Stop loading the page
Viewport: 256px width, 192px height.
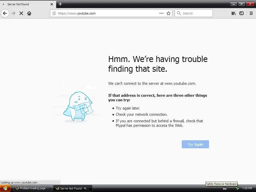[x=21, y=13]
